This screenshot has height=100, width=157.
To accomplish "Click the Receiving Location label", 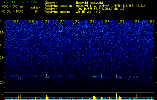I will (x=58, y=6).
